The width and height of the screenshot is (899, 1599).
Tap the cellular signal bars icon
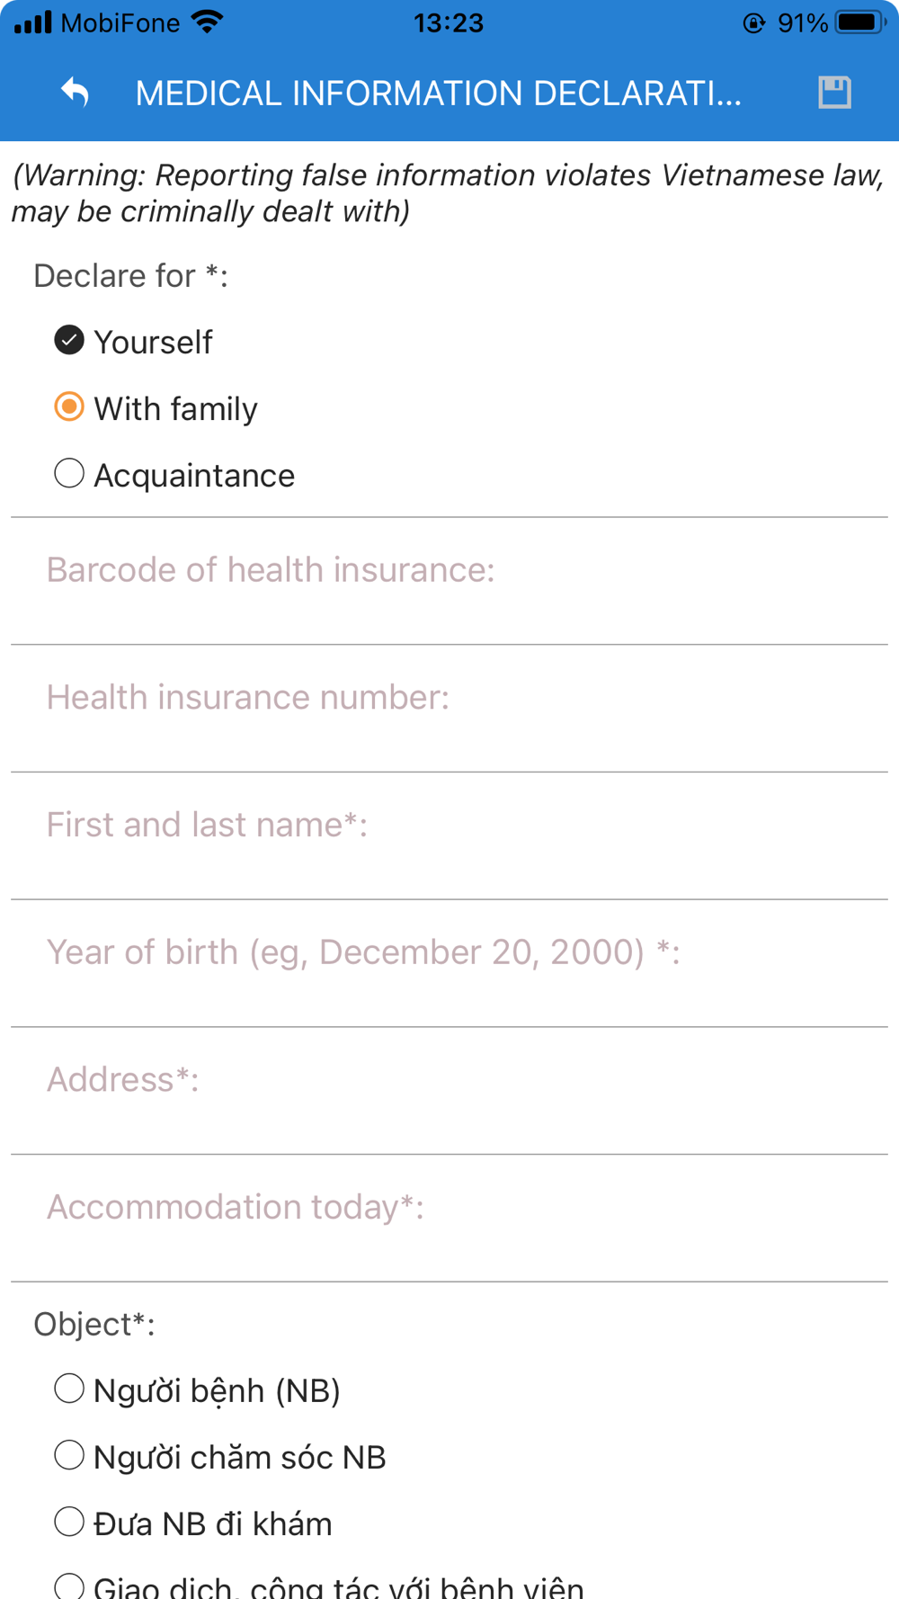[x=33, y=22]
